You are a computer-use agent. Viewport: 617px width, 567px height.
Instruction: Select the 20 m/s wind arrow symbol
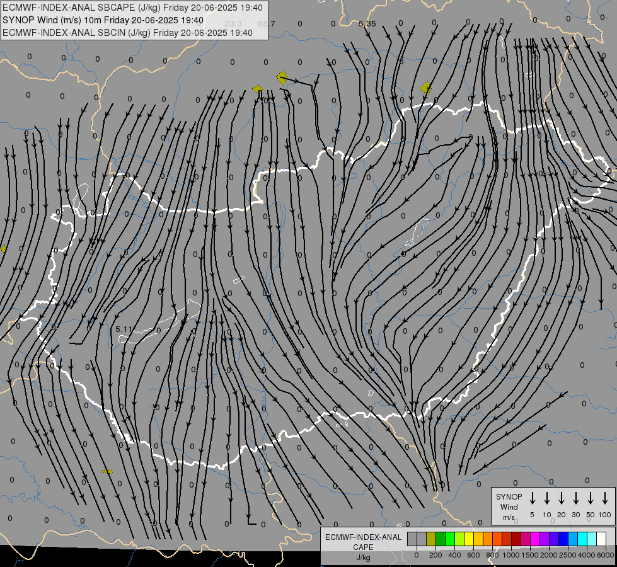tap(561, 498)
